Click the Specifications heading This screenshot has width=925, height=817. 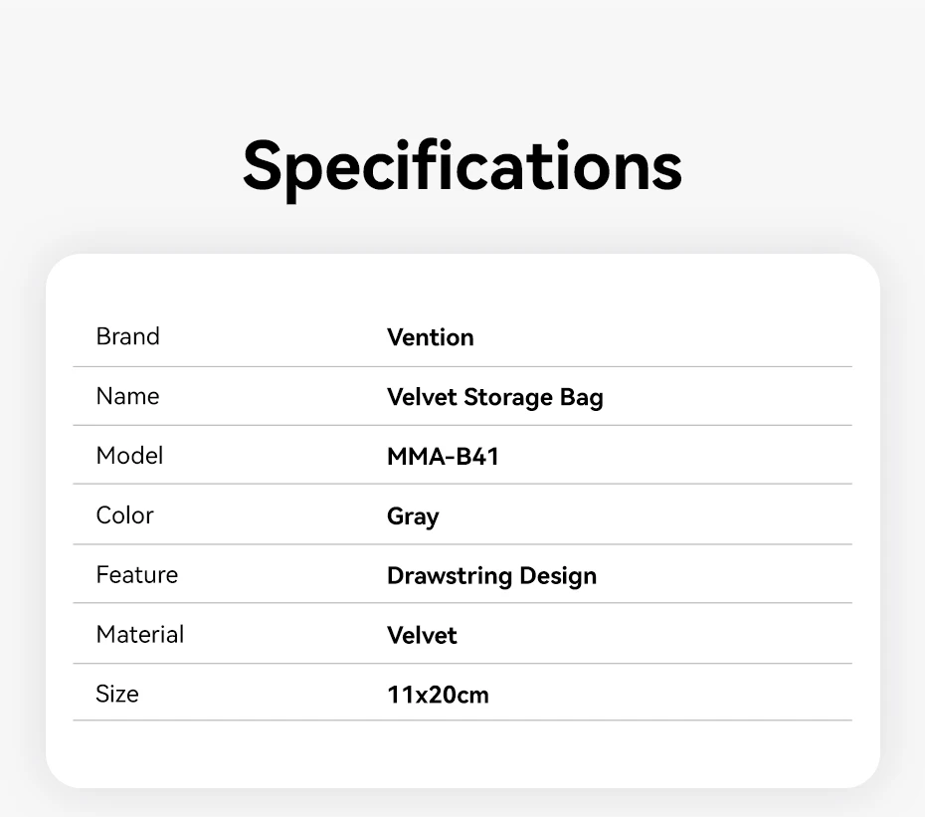point(462,164)
